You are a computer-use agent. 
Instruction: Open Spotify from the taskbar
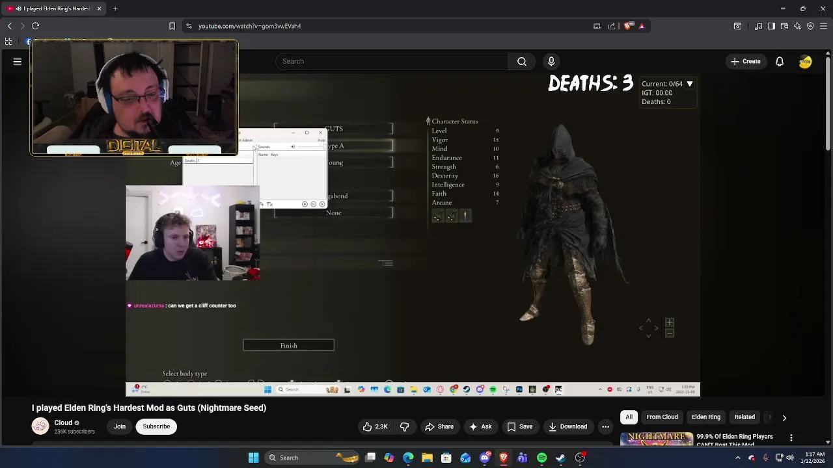point(541,458)
